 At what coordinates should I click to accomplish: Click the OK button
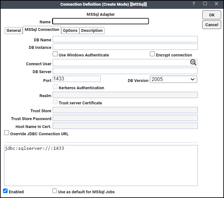point(212,15)
